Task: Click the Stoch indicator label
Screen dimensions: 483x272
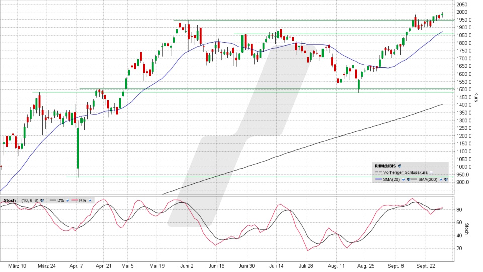Action: coord(10,200)
